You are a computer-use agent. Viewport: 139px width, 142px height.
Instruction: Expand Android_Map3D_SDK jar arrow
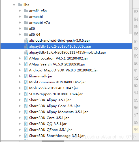[20, 70]
